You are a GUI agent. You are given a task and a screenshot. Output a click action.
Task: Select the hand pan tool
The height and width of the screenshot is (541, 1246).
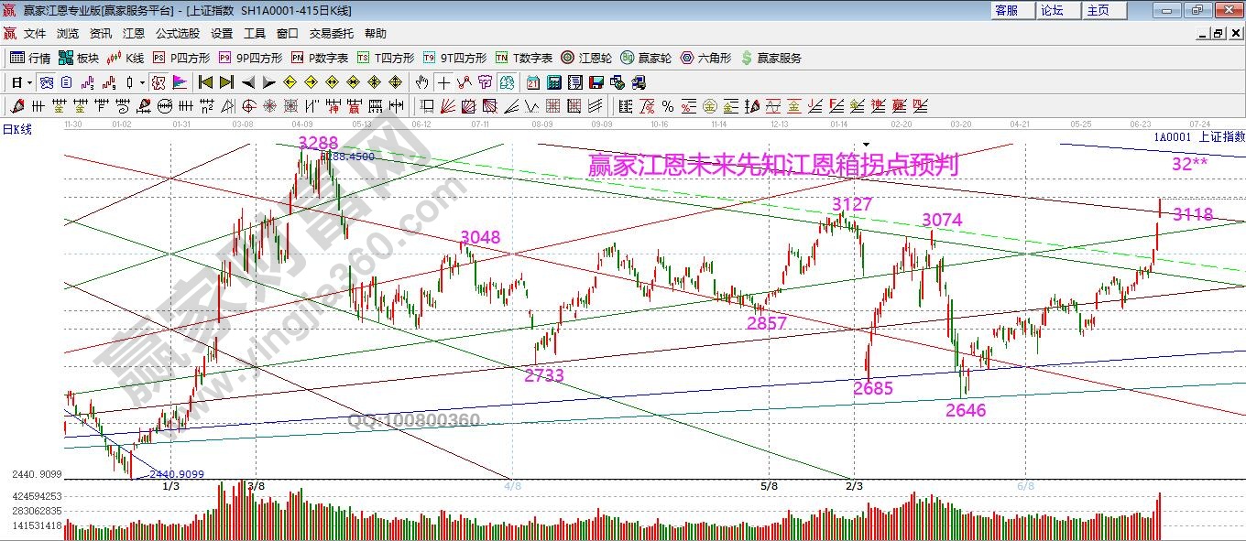point(421,82)
